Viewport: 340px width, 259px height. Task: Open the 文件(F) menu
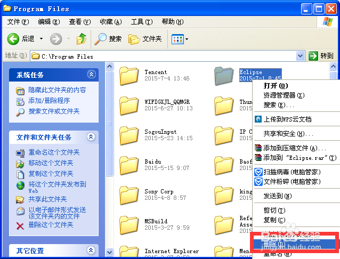pos(18,22)
